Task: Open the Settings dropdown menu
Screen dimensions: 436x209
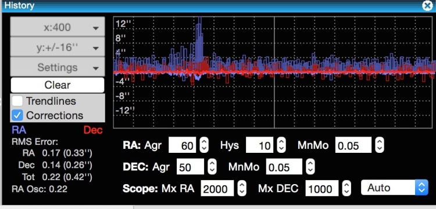Action: point(58,67)
